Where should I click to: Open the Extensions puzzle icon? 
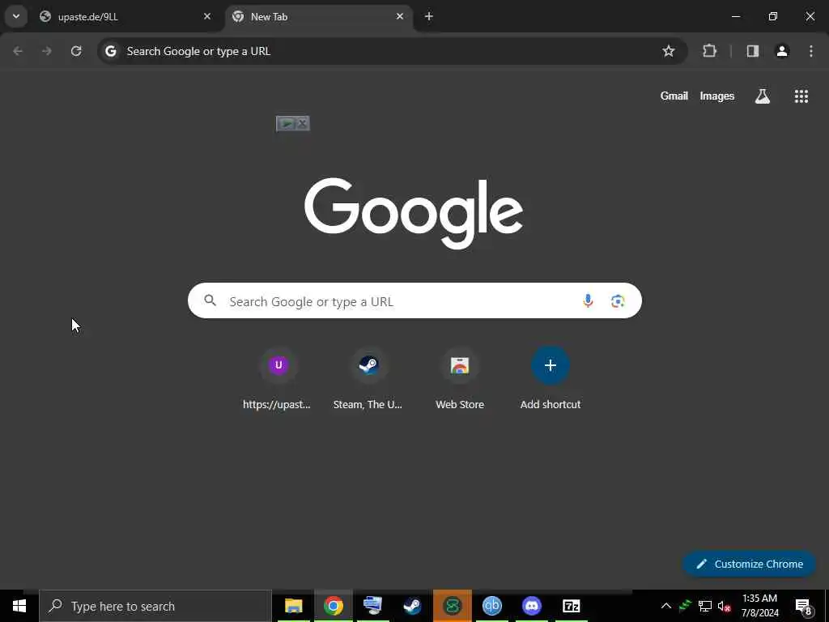(x=709, y=51)
